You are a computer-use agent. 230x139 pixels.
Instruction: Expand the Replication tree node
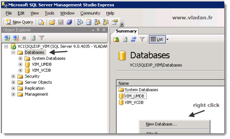click(x=13, y=88)
